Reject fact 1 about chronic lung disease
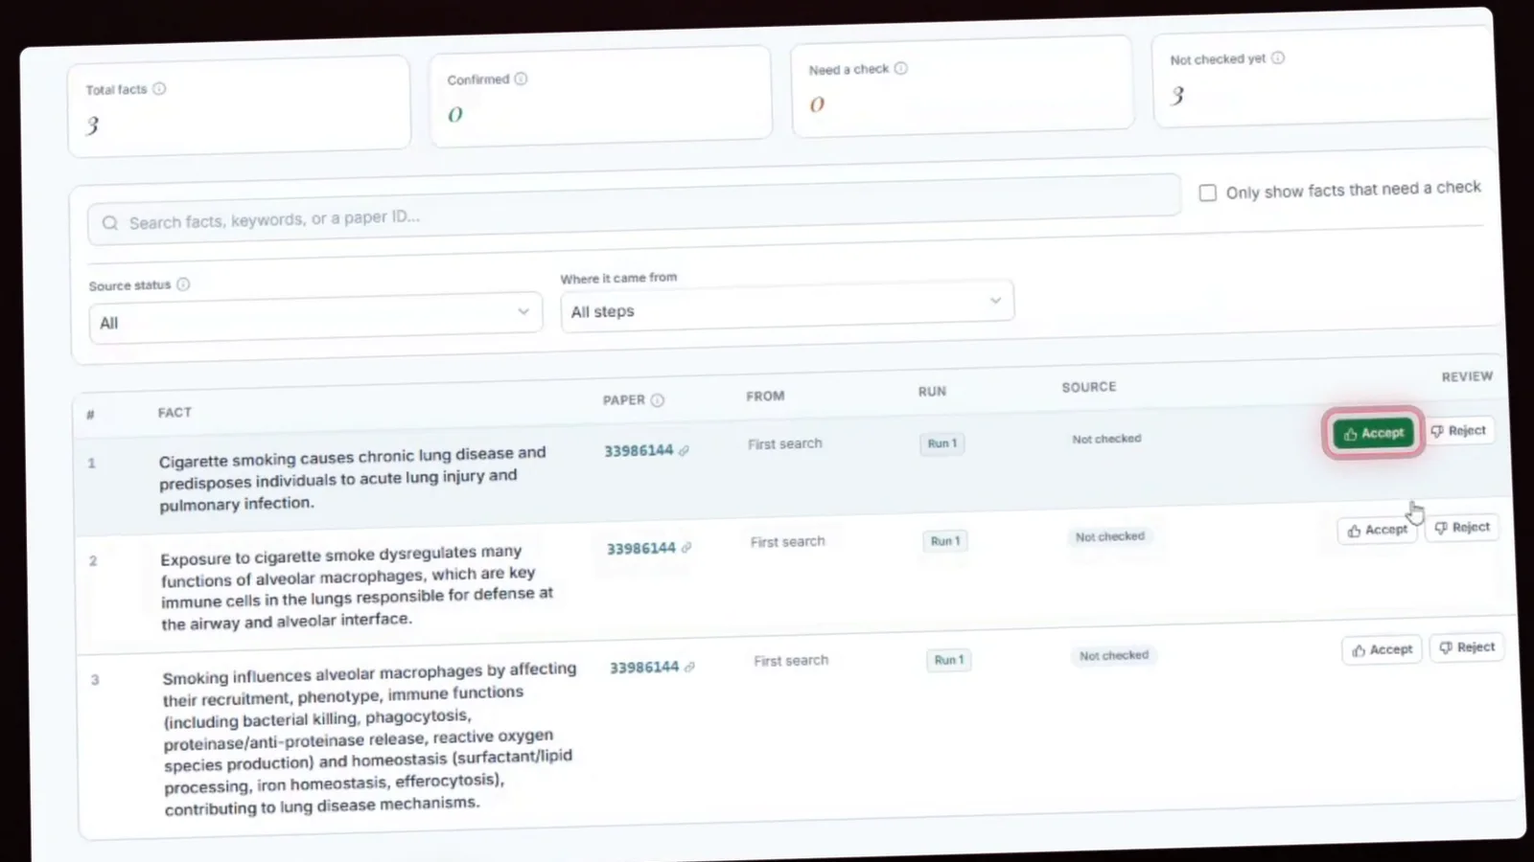 [1458, 431]
